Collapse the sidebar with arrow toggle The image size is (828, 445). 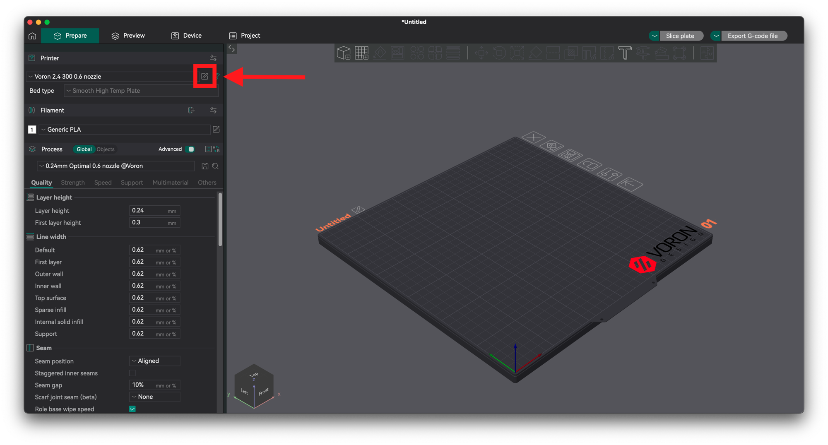coord(232,49)
